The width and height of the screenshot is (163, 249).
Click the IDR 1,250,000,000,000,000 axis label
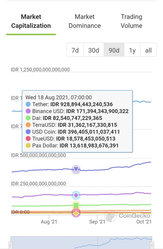(x=40, y=70)
